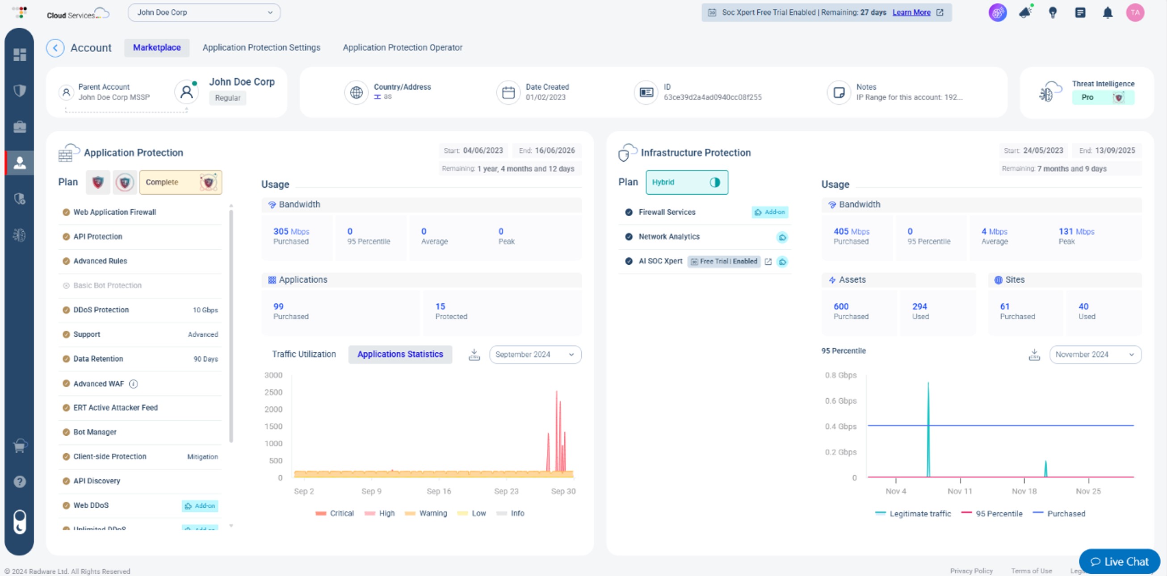Open the November 2024 month selector
1167x576 pixels.
(1096, 355)
